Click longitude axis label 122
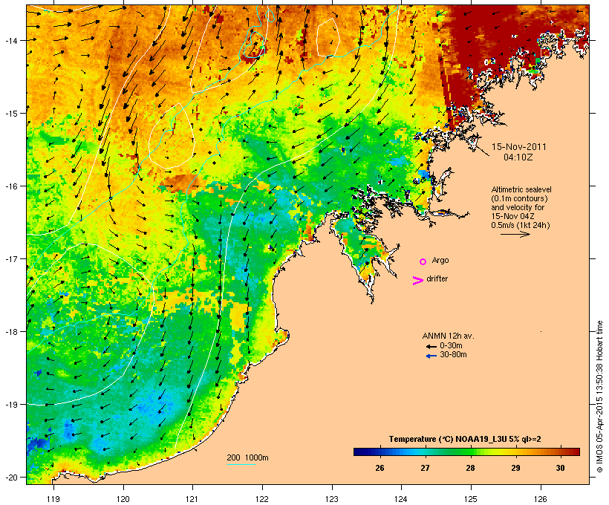This screenshot has height=505, width=609. tap(262, 499)
